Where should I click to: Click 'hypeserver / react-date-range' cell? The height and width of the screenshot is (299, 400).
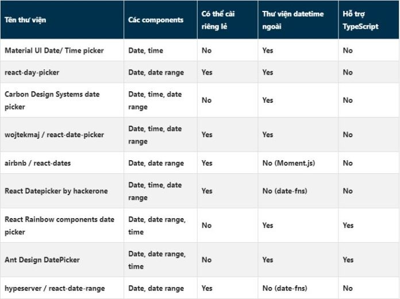(x=55, y=288)
